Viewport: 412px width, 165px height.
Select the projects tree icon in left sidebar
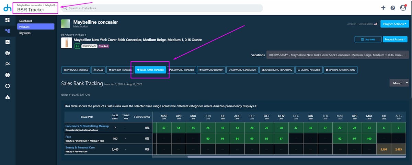coord(7,31)
